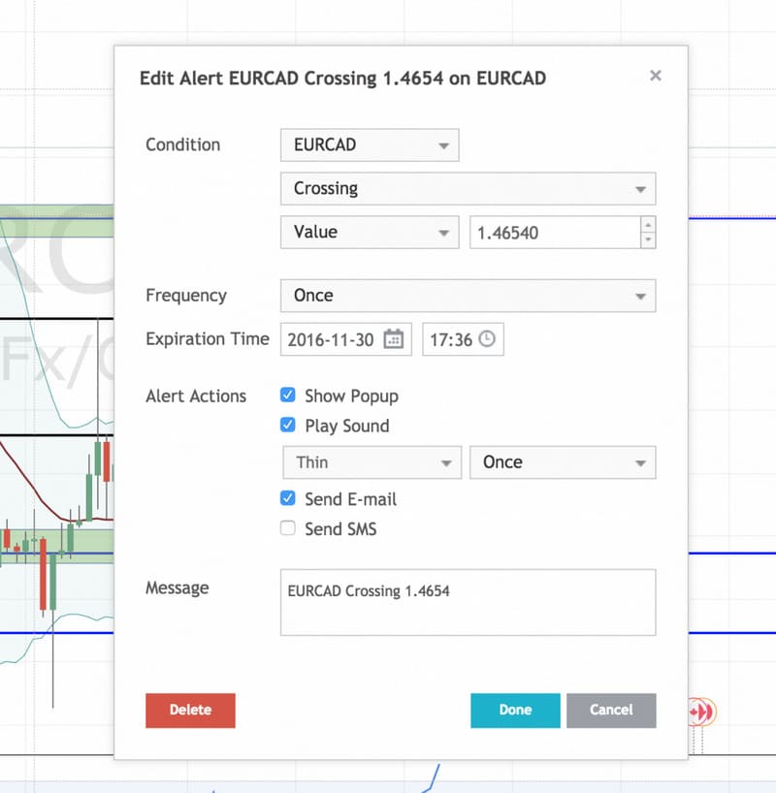The height and width of the screenshot is (793, 776).
Task: Open the EURCAD symbol dropdown
Action: [369, 145]
